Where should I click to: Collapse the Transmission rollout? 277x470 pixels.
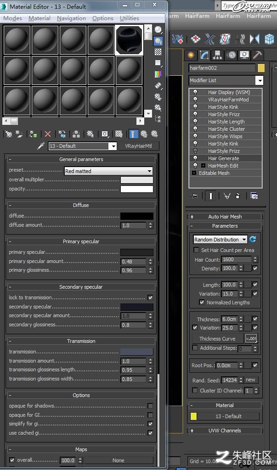tap(81, 341)
